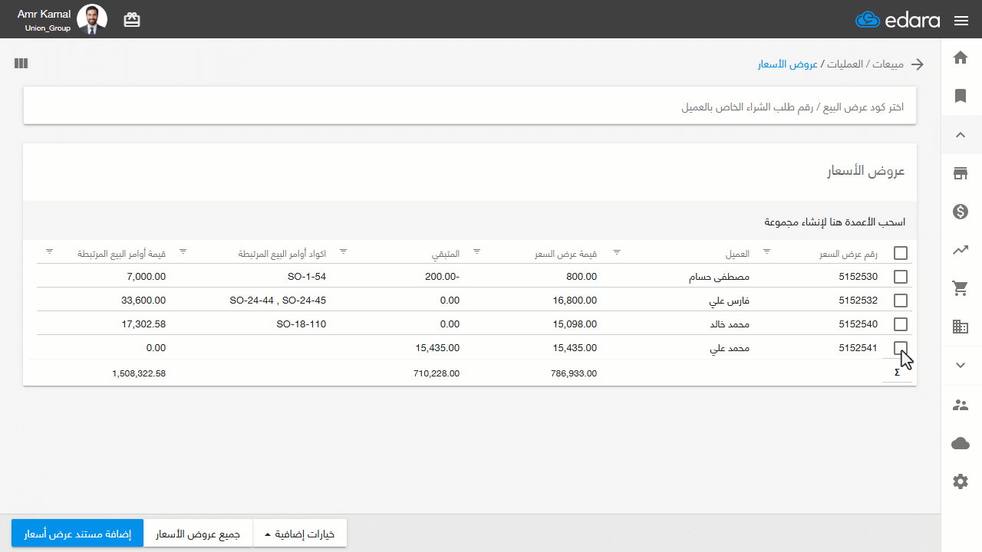Image resolution: width=982 pixels, height=552 pixels.
Task: Open the store icon in sidebar
Action: coord(961,173)
